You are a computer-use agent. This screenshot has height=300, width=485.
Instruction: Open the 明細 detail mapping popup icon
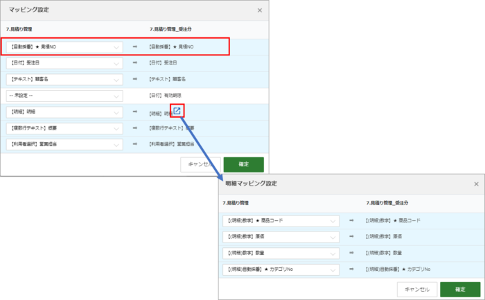coord(177,111)
